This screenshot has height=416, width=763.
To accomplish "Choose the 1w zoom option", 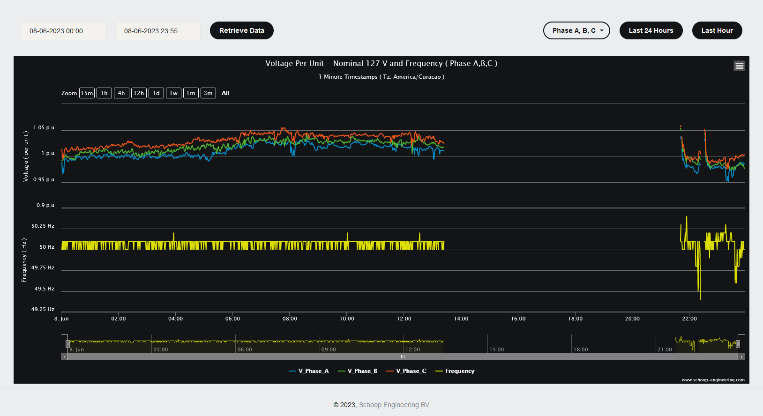I will click(173, 93).
